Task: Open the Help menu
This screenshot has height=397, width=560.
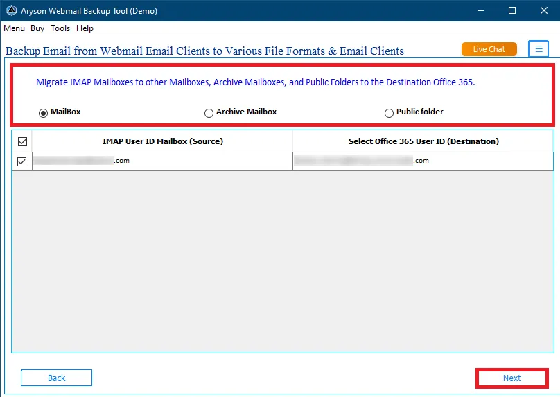Action: [x=85, y=28]
